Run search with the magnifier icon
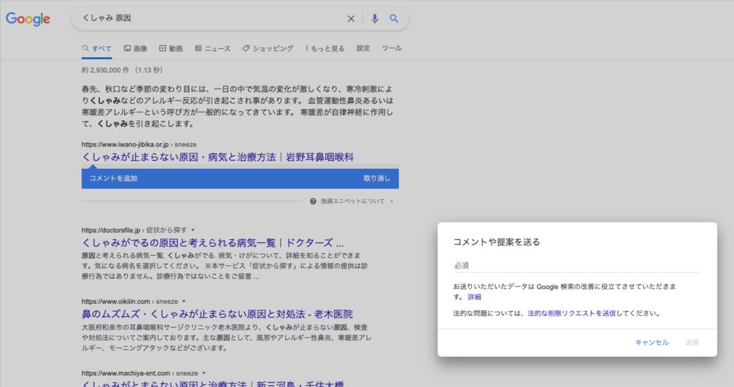The width and height of the screenshot is (734, 387). (395, 19)
